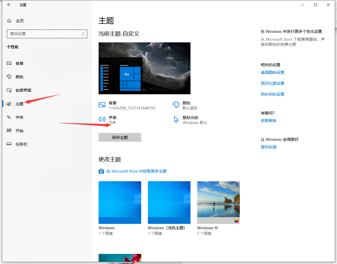Select the Fonts (字体) sidebar icon

pos(9,117)
